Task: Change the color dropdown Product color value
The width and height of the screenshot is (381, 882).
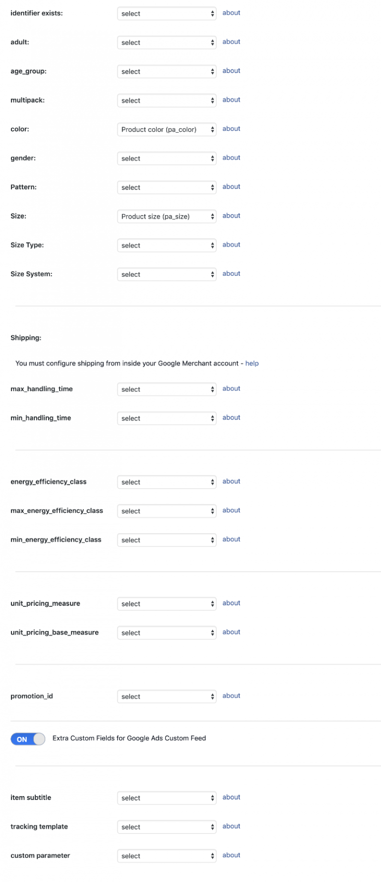Action: pyautogui.click(x=167, y=129)
